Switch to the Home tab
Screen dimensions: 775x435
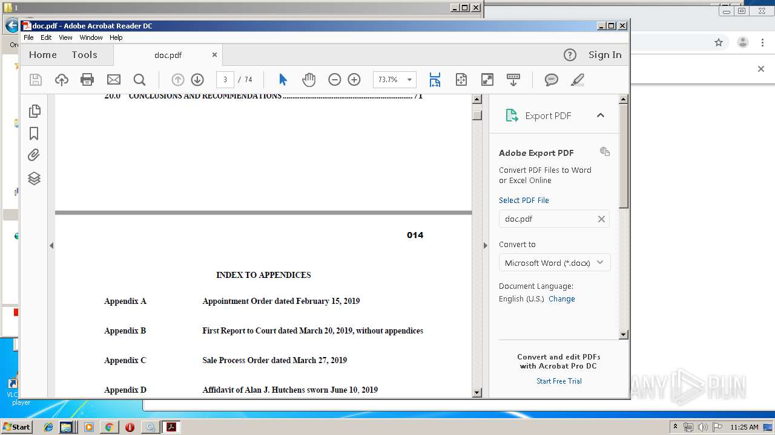tap(43, 55)
